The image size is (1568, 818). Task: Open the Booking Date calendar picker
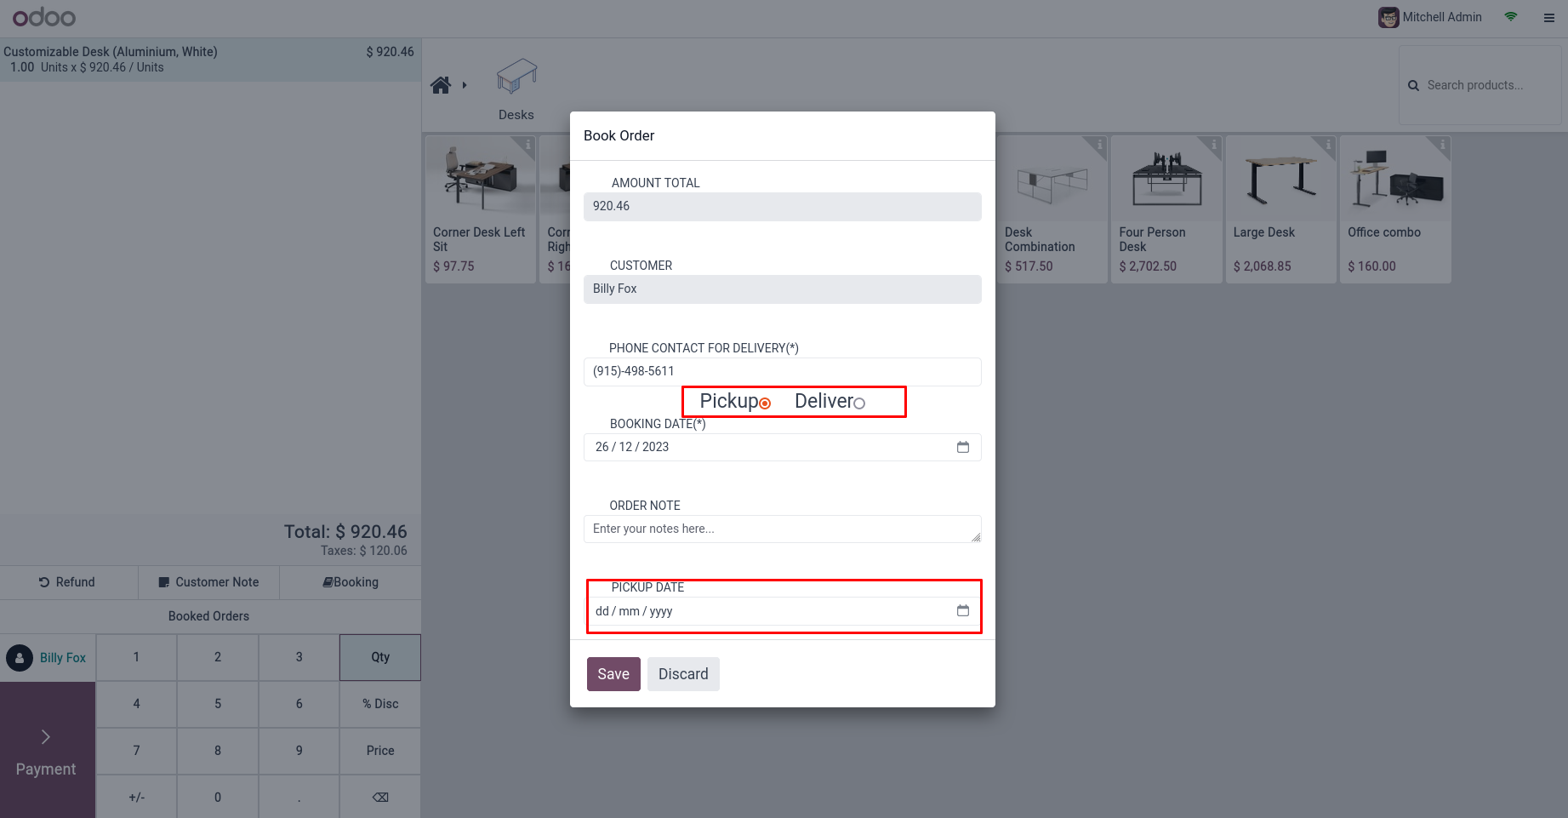click(x=963, y=447)
